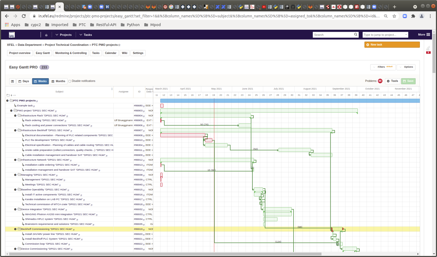Select the calendar icon left of Days
This screenshot has height=257, width=437.
[x=12, y=81]
